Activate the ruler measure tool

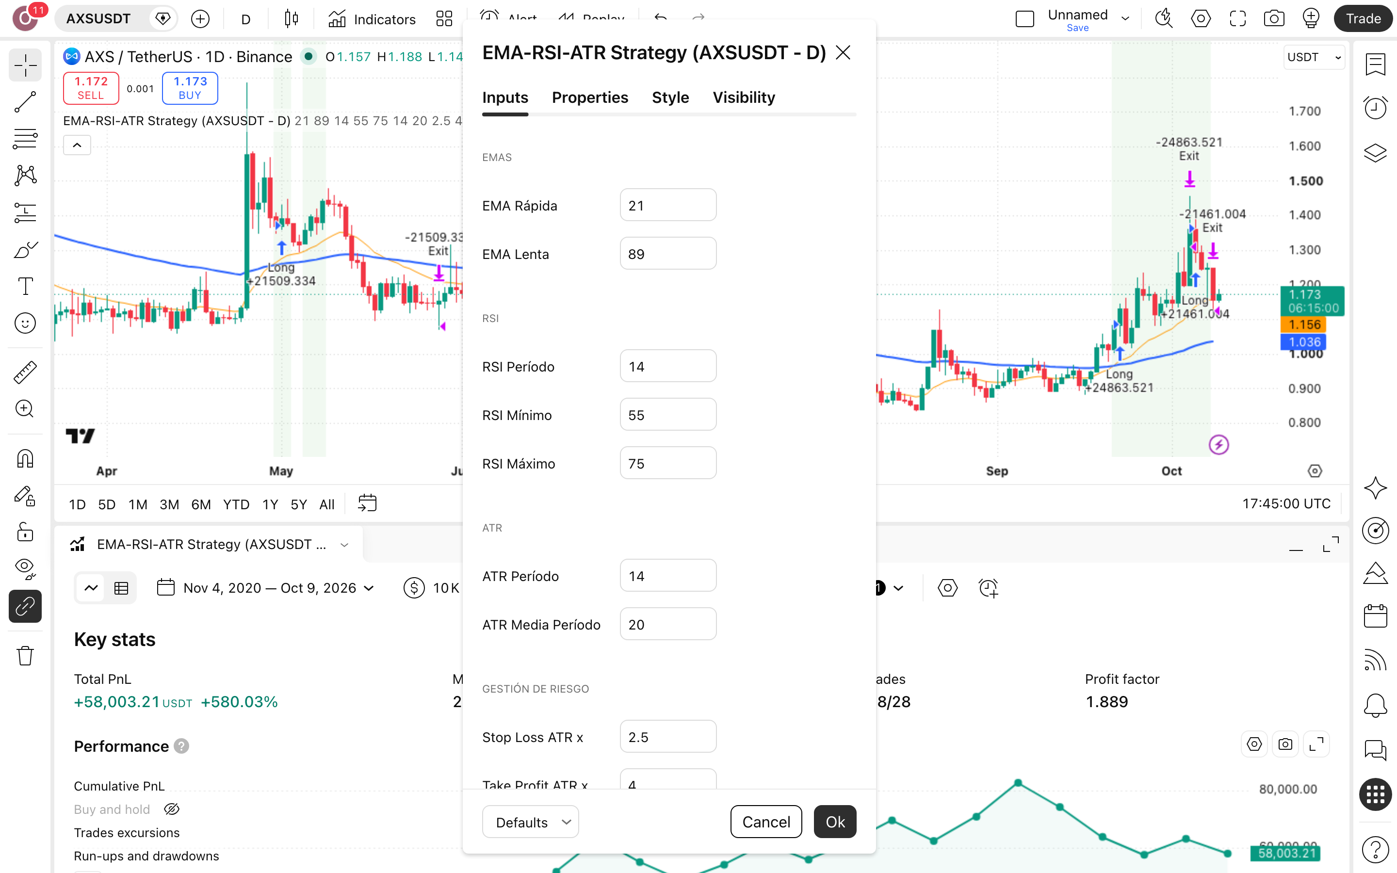coord(25,372)
